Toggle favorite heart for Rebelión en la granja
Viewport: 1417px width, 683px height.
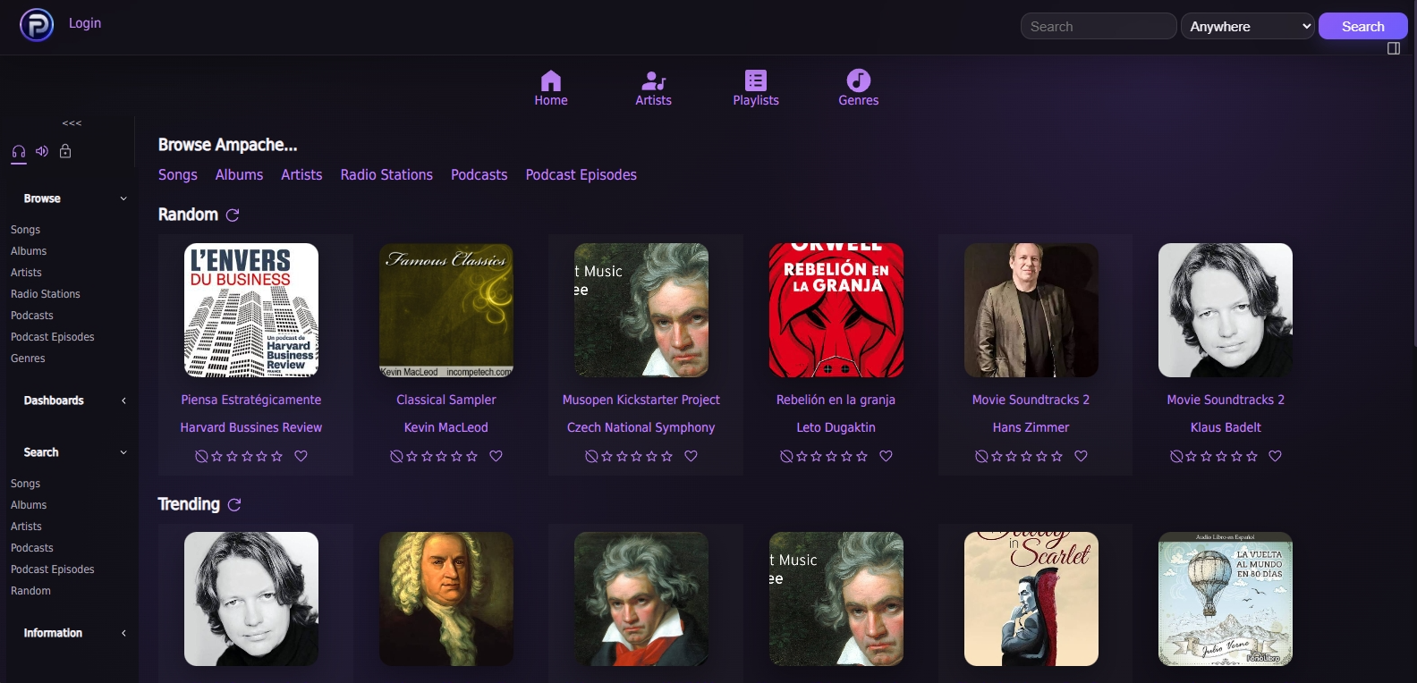tap(887, 456)
